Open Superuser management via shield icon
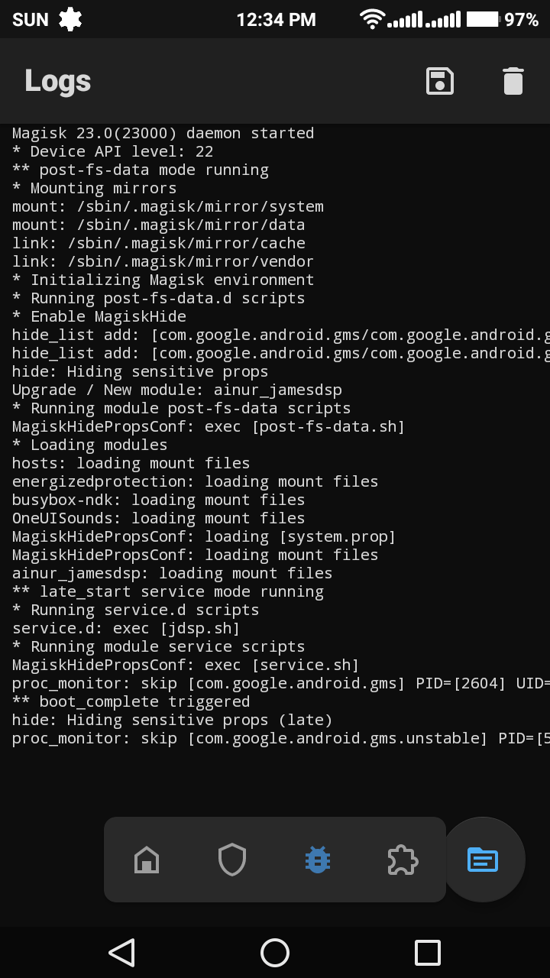This screenshot has height=978, width=550. point(231,859)
